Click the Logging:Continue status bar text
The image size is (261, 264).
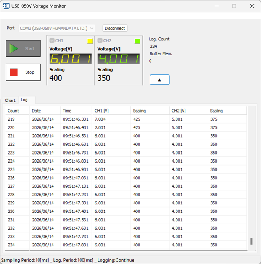tap(116, 260)
